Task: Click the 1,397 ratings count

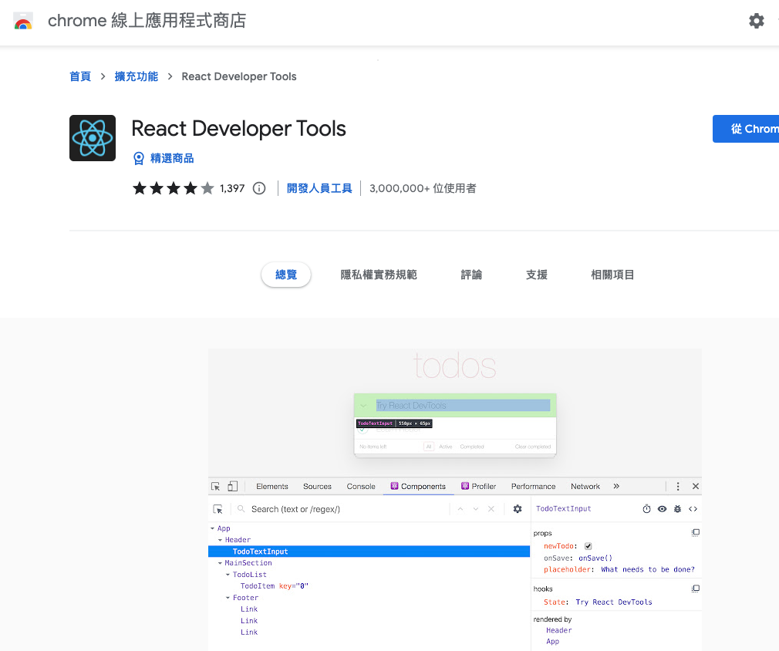Action: [x=232, y=188]
